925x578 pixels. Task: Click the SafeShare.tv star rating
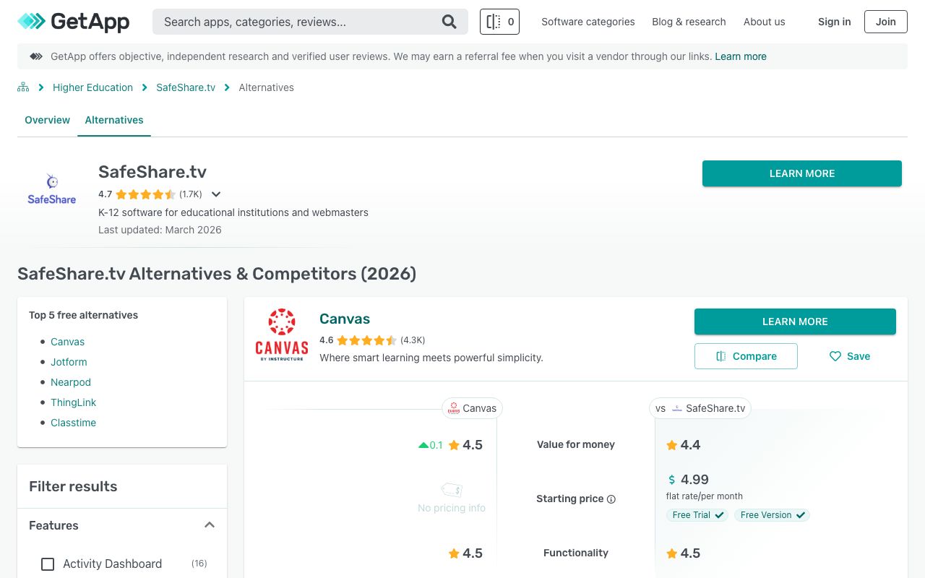[x=145, y=194]
